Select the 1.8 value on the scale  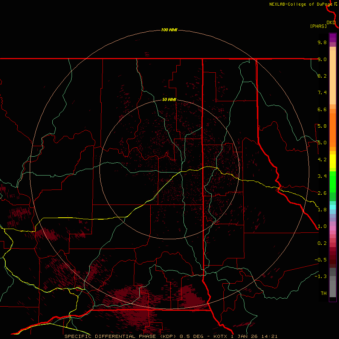tap(322, 210)
